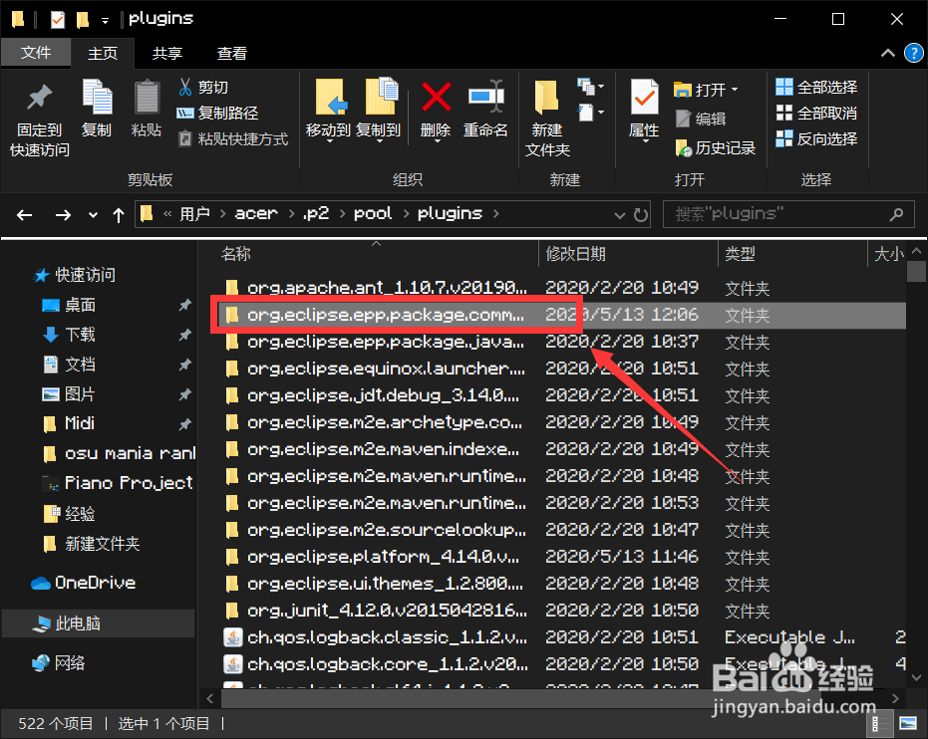Viewport: 928px width, 739px height.
Task: Open Help with question mark icon
Action: [914, 53]
